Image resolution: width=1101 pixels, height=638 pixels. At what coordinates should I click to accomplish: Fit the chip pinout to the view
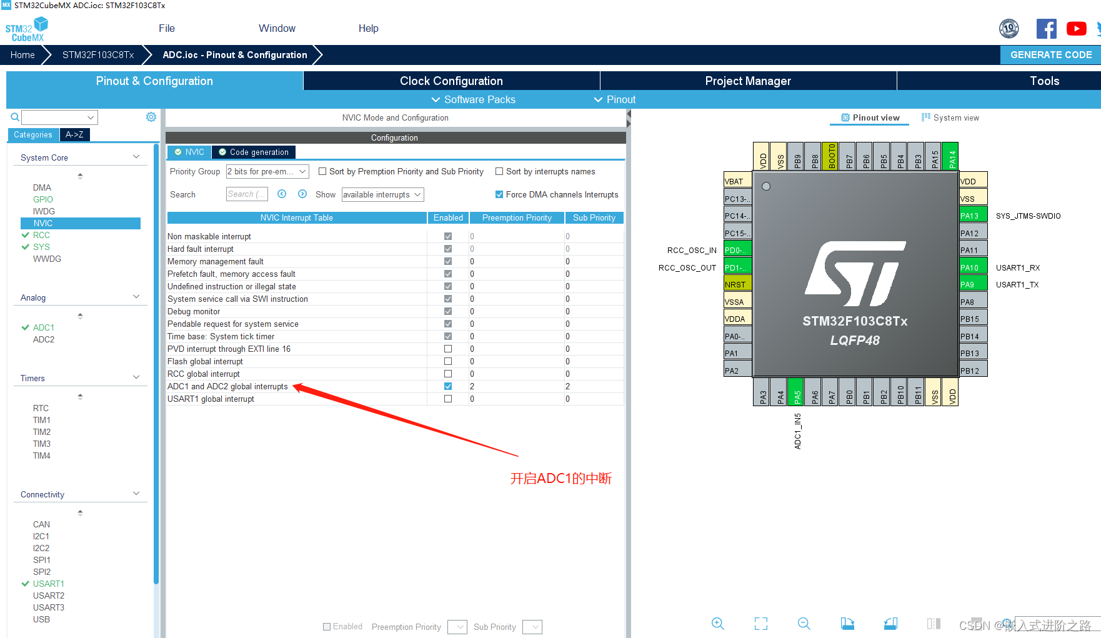tap(760, 623)
